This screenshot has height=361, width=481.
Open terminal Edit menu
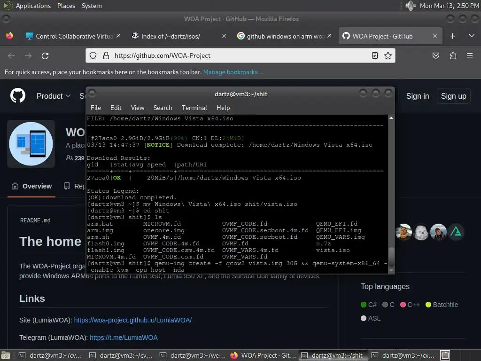coord(116,108)
